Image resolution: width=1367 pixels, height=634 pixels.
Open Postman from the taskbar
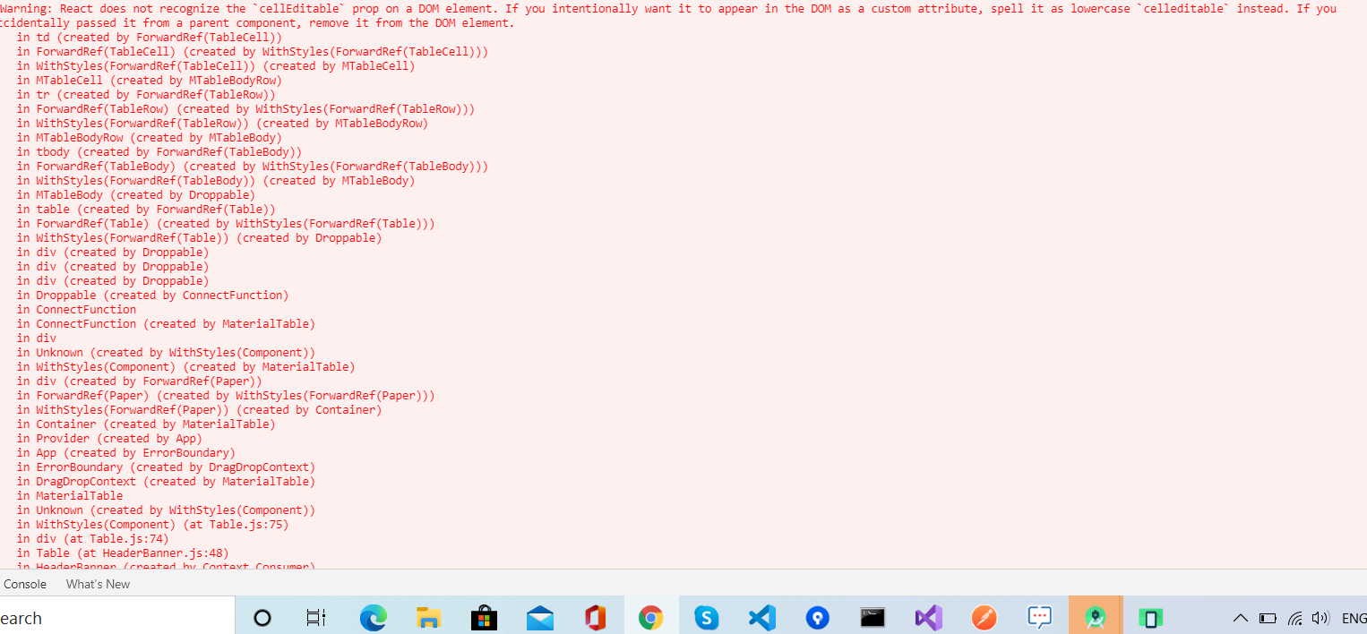[x=984, y=618]
